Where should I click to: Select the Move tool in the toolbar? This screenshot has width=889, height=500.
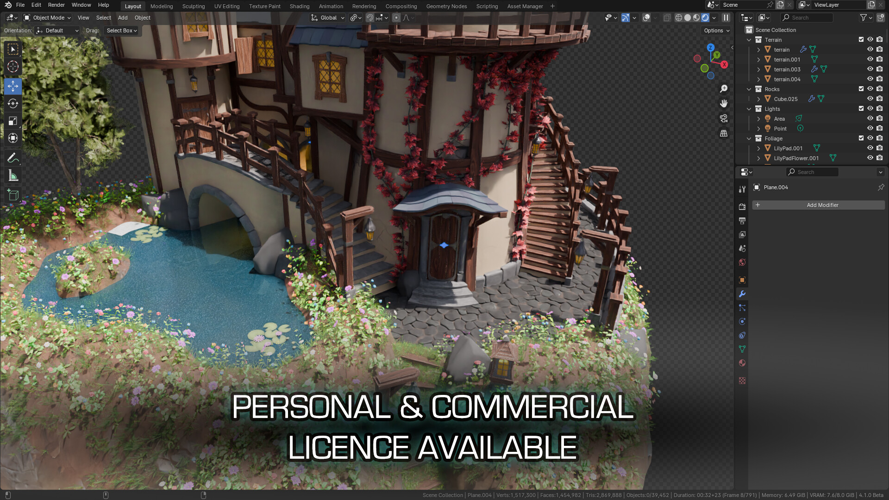[13, 86]
